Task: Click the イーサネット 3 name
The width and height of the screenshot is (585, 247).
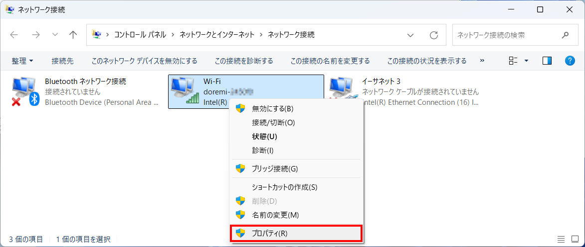Action: tap(382, 81)
